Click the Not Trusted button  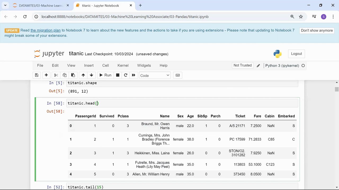coord(243,65)
